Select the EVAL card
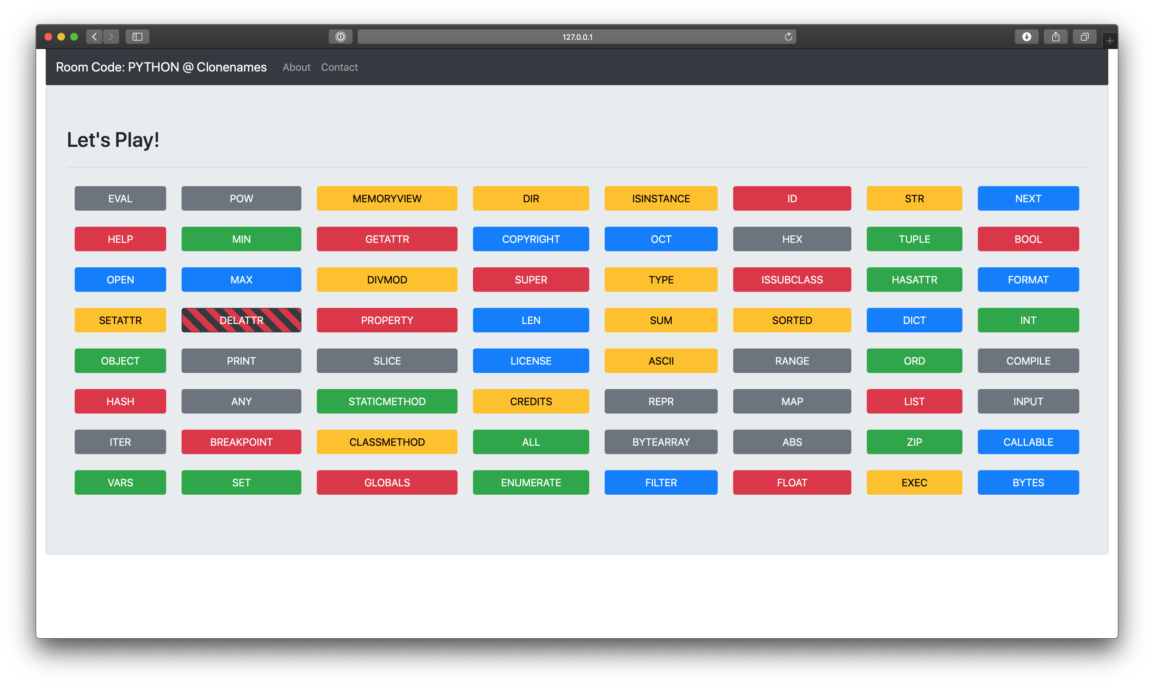 click(120, 198)
